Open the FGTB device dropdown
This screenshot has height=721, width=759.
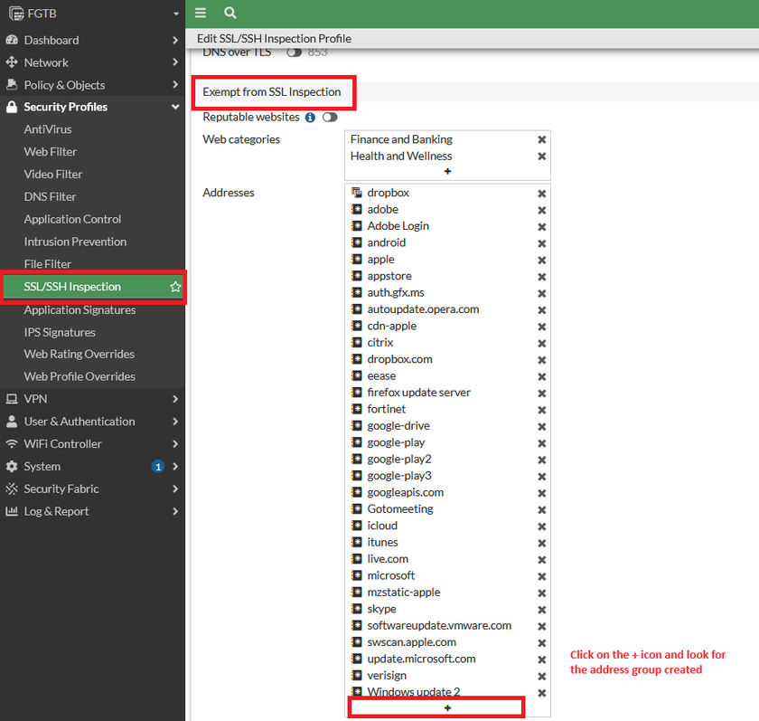click(x=175, y=14)
